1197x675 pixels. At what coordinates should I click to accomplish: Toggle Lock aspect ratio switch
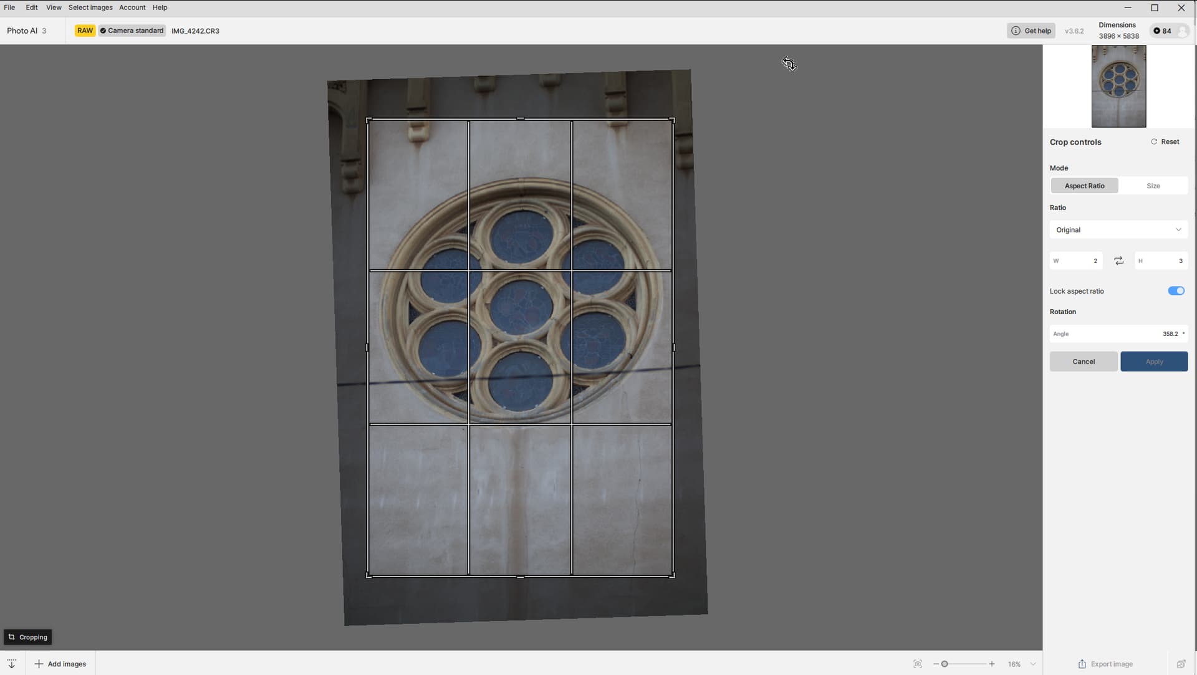coord(1176,291)
